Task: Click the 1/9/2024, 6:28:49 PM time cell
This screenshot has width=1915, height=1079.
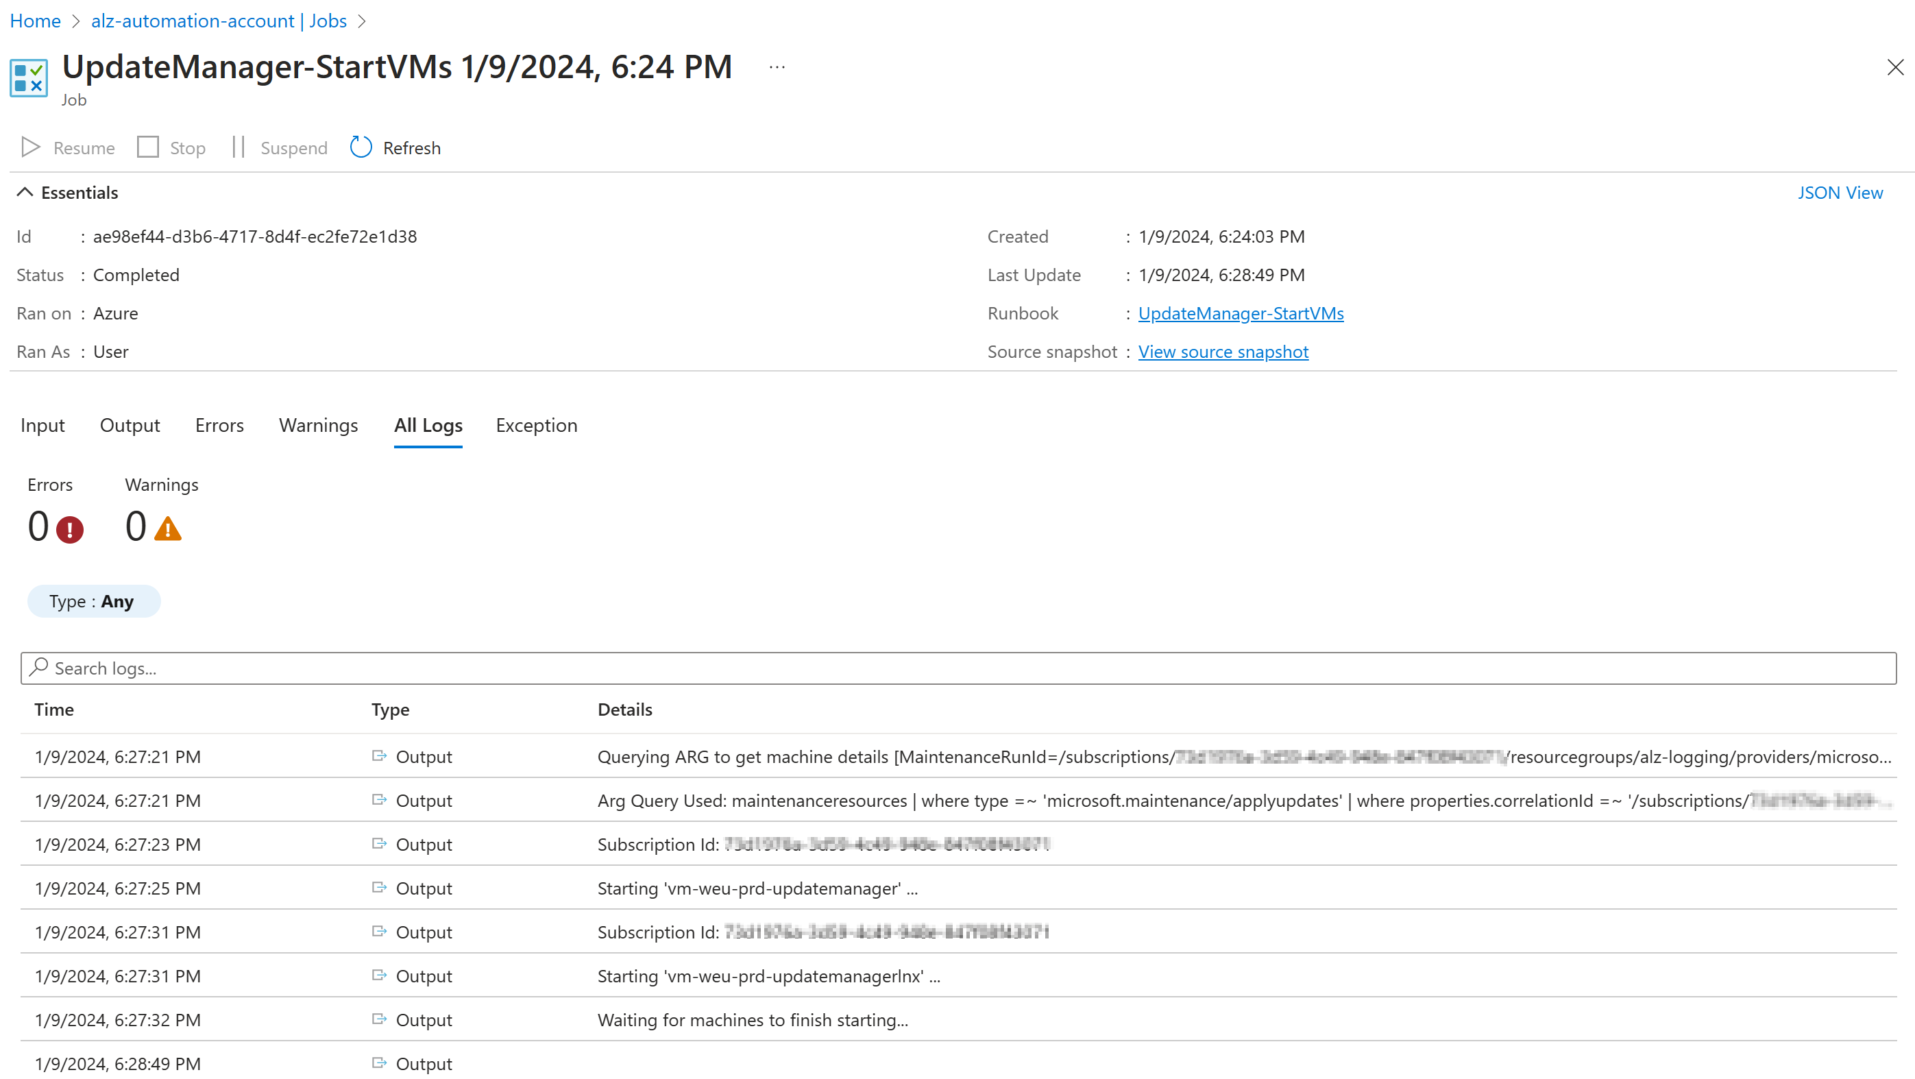Action: point(117,1063)
